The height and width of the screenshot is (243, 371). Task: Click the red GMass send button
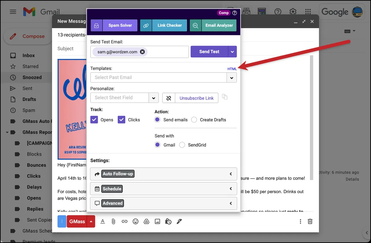click(x=77, y=221)
